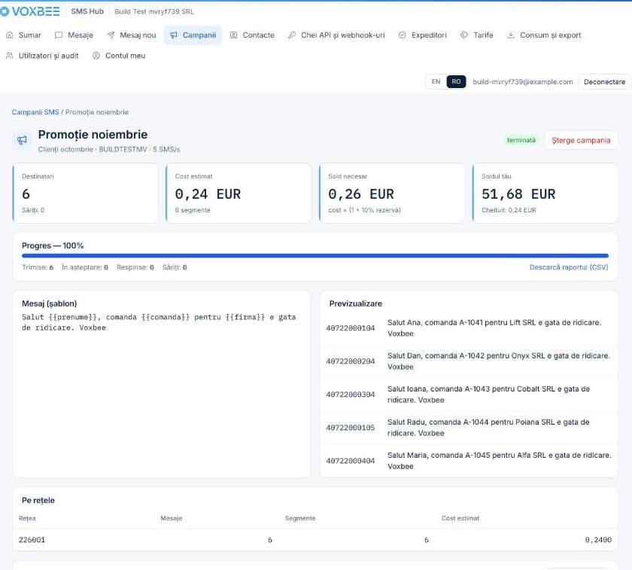
Task: Click the Contacte address book icon
Action: click(x=233, y=35)
